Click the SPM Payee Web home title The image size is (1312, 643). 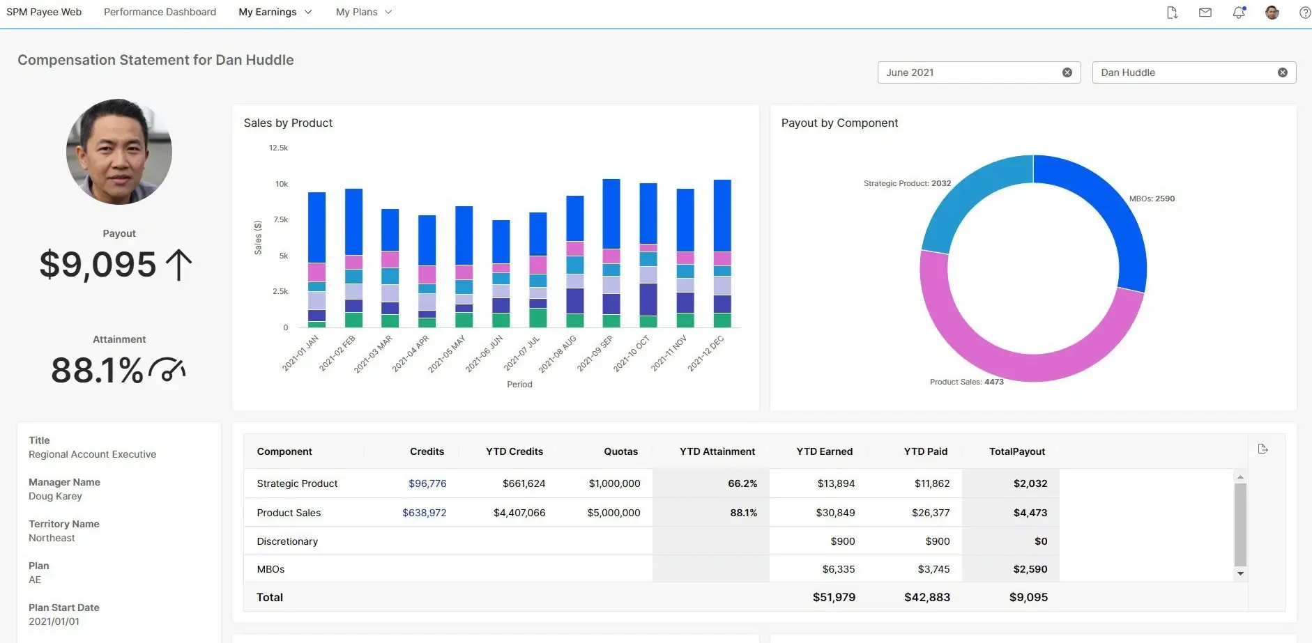tap(44, 13)
